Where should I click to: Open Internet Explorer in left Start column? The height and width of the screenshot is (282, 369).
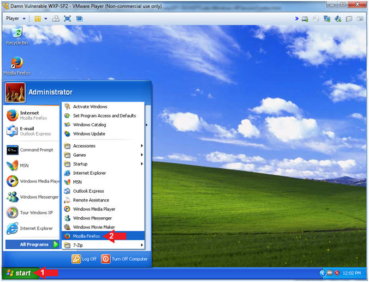[32, 229]
